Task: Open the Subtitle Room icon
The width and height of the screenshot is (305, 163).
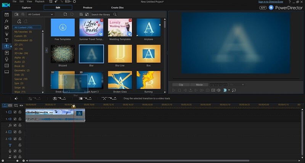Action: point(6,72)
